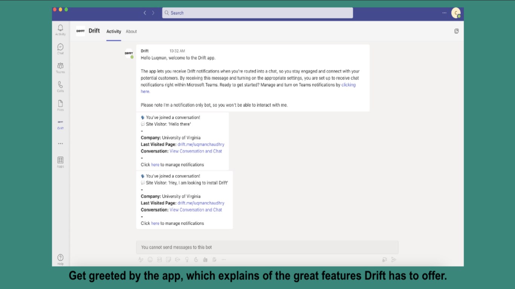The width and height of the screenshot is (515, 289).
Task: Go to Teams in the left sidebar
Action: [x=60, y=67]
